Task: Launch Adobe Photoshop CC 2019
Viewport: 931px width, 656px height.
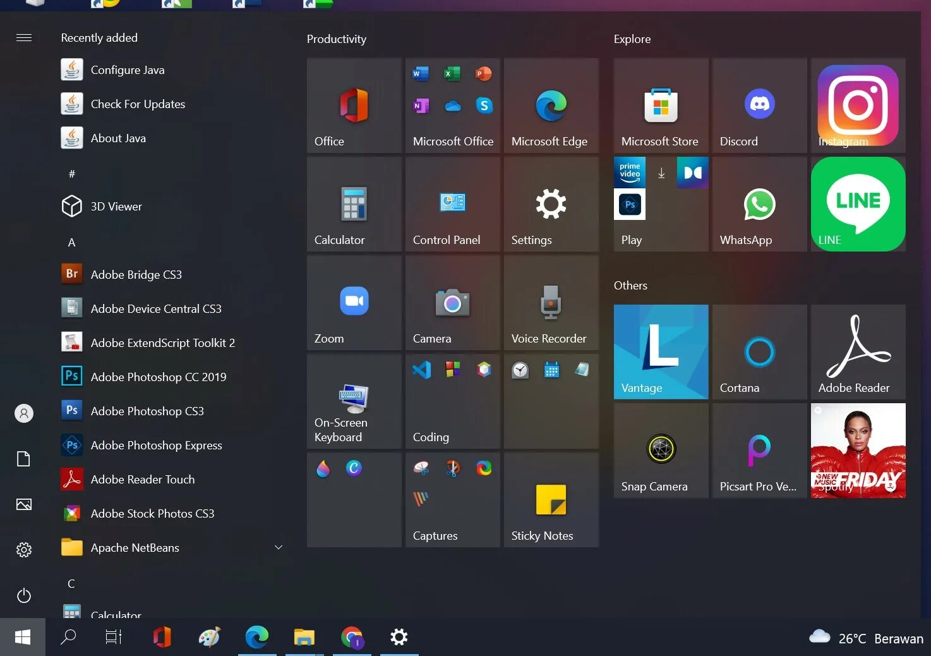Action: click(172, 377)
